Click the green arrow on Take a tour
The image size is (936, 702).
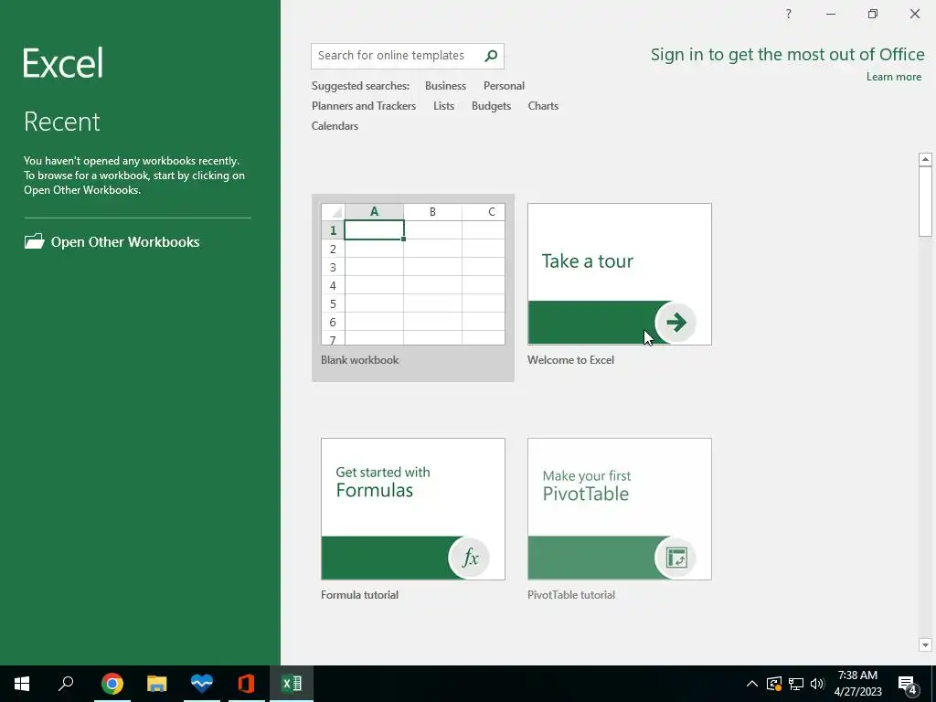[x=675, y=323]
